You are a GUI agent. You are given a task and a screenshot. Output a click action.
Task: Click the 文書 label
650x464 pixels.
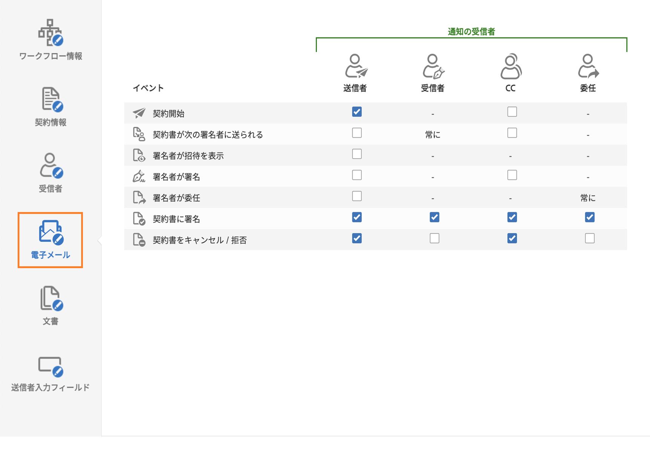tap(51, 321)
